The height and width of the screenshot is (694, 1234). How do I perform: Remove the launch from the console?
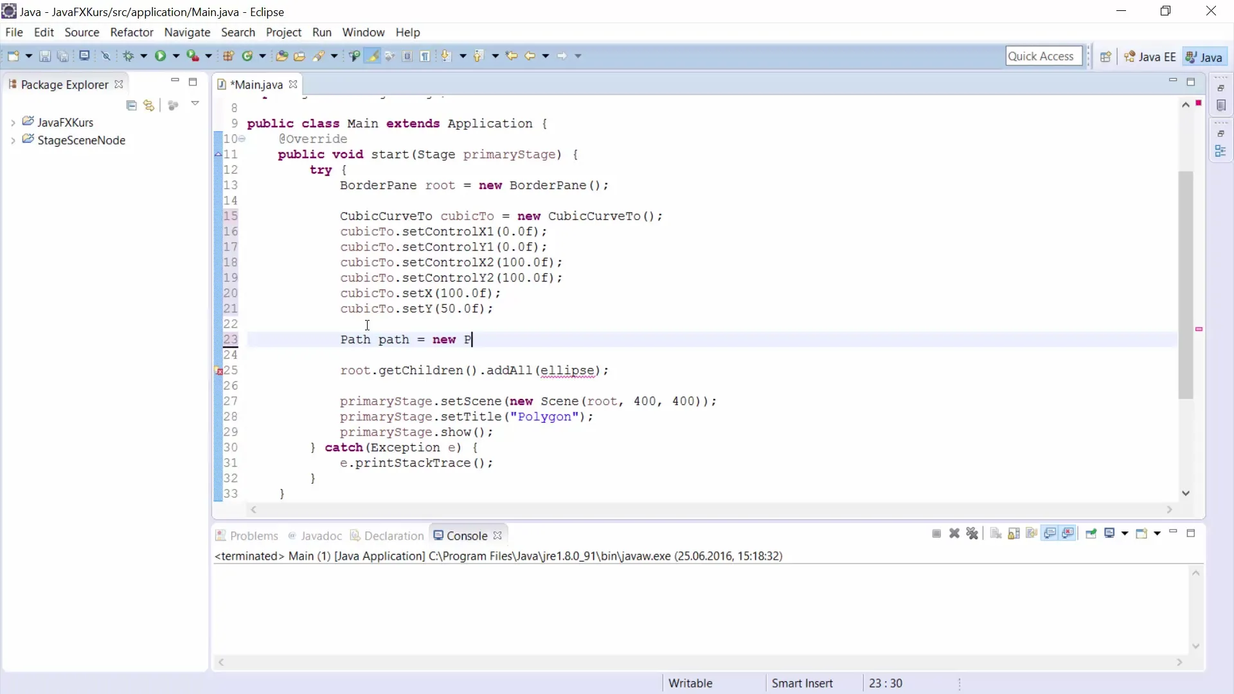(954, 534)
